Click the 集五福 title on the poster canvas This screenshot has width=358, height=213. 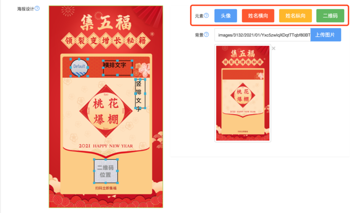[x=106, y=23]
